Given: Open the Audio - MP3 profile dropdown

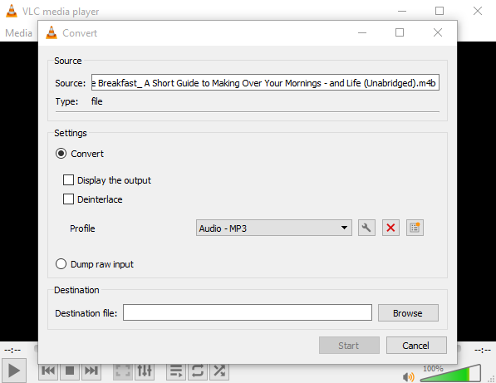Looking at the screenshot, I should pyautogui.click(x=274, y=228).
